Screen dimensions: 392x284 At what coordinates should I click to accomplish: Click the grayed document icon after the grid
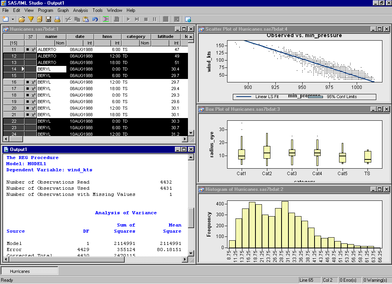(117, 19)
